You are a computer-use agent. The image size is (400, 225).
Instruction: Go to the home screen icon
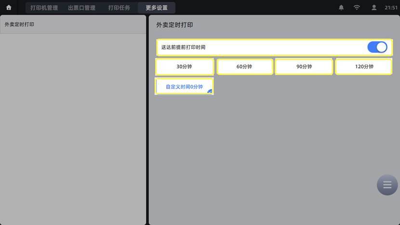(9, 7)
